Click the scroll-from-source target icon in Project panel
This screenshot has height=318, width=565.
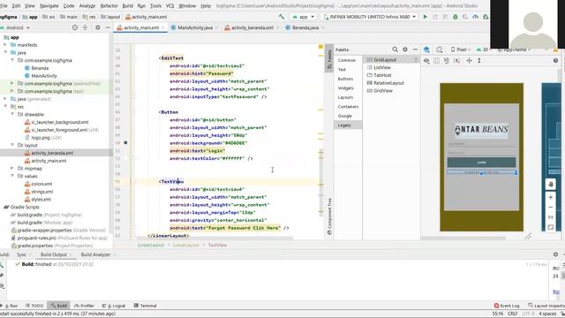pos(74,27)
